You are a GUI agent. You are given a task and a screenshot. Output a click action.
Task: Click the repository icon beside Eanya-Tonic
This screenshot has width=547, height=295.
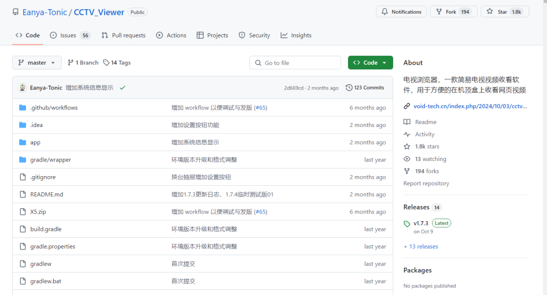pyautogui.click(x=16, y=12)
